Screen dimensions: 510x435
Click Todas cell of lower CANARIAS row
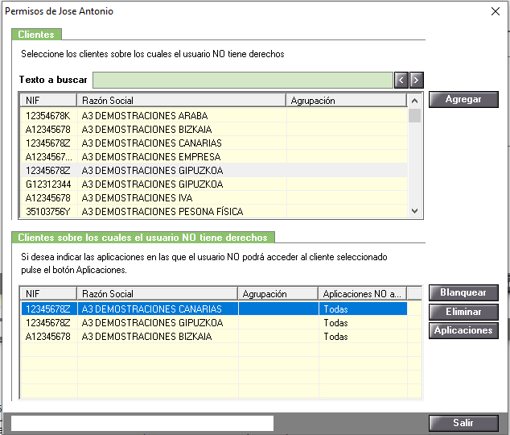tap(363, 309)
